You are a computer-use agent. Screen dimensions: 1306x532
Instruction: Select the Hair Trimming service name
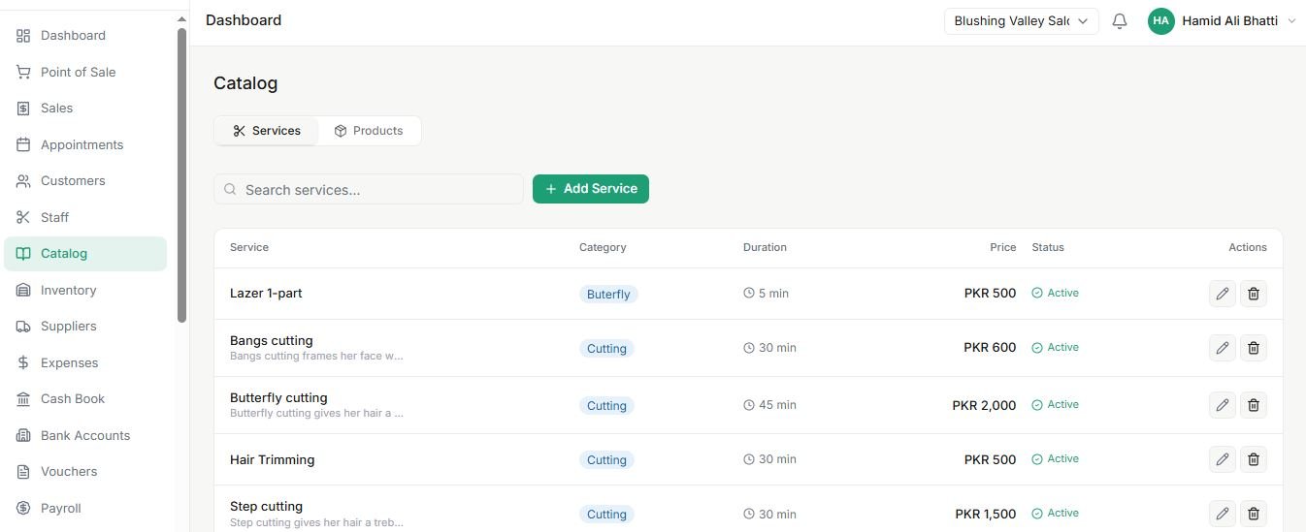click(x=272, y=459)
